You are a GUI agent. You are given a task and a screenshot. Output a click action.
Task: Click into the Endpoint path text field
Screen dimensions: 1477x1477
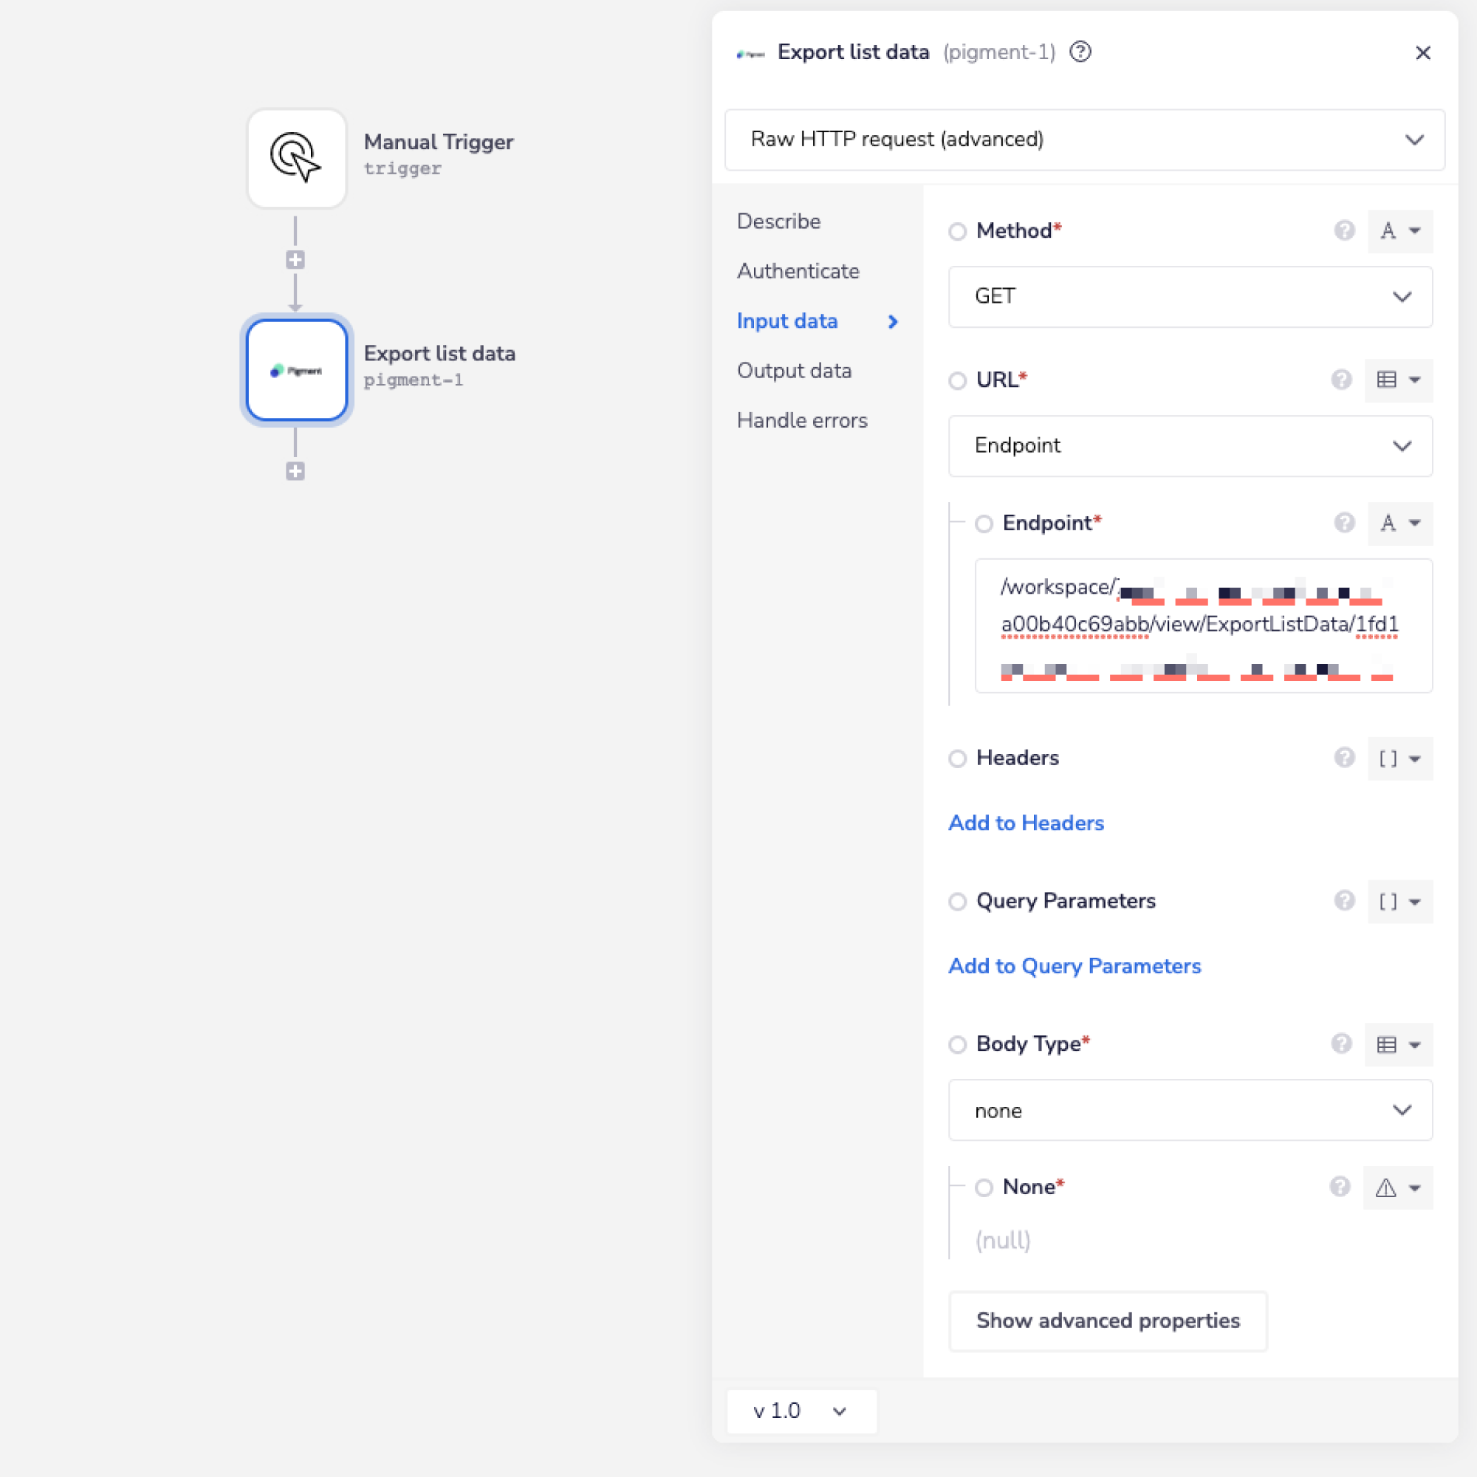click(1202, 626)
